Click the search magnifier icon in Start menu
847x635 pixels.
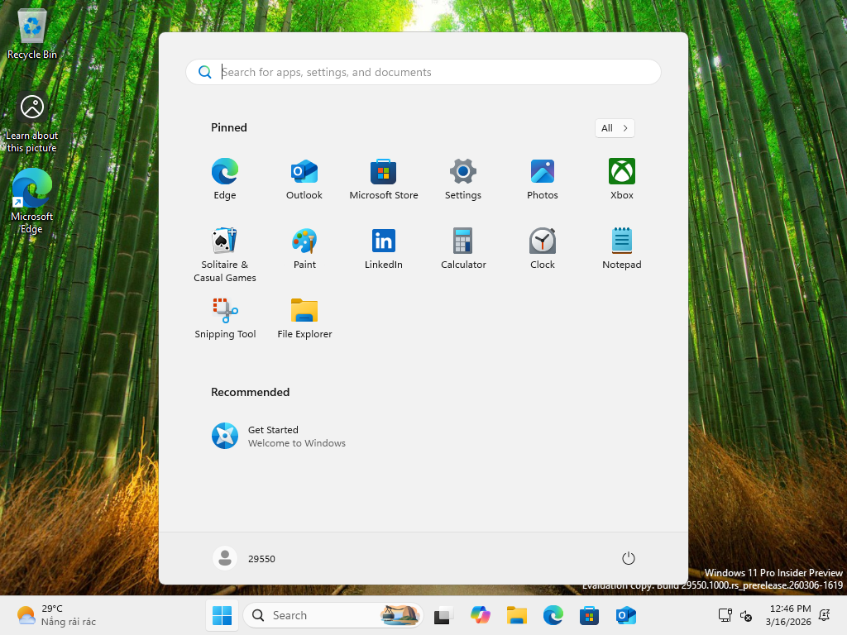tap(205, 72)
